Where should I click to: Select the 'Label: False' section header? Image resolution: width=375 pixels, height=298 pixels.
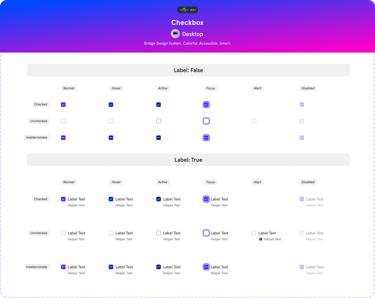coord(188,70)
